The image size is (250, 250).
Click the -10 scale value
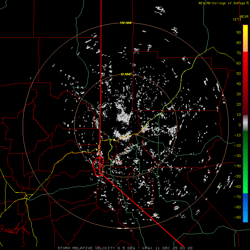click(x=237, y=135)
